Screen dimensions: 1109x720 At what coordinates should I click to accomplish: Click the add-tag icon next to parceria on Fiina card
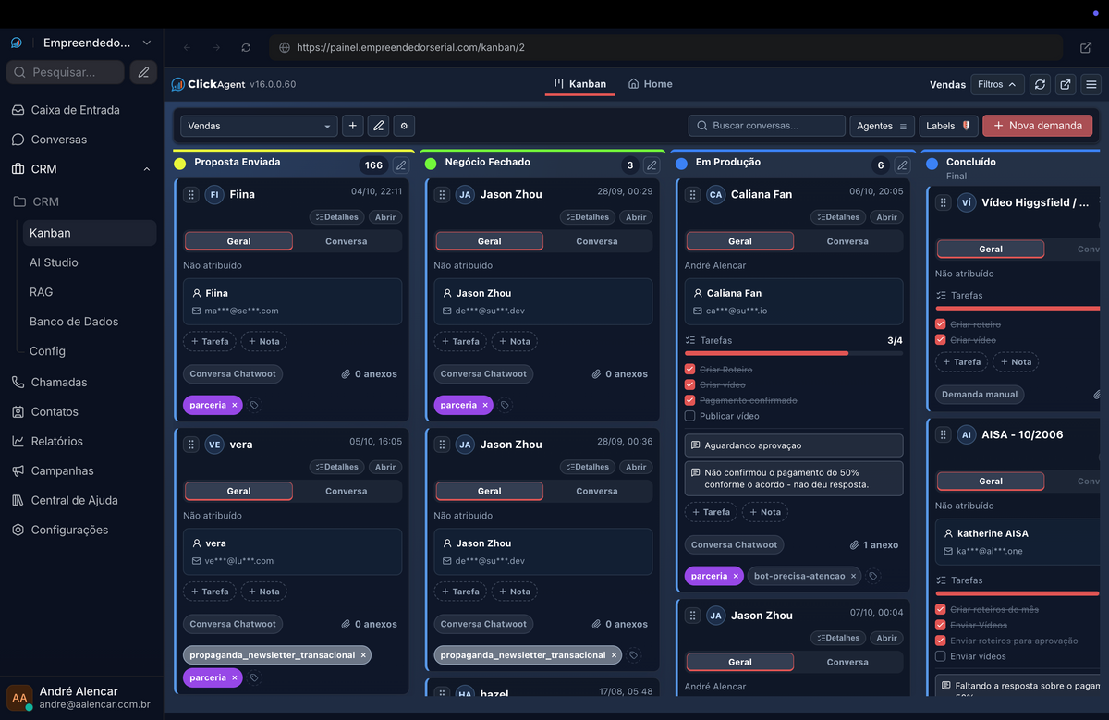click(255, 405)
